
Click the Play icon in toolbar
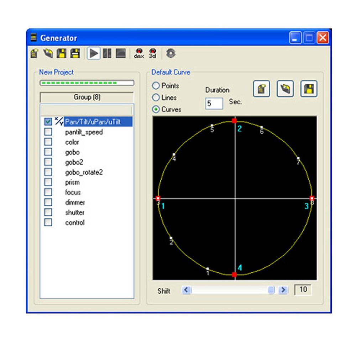(x=94, y=53)
